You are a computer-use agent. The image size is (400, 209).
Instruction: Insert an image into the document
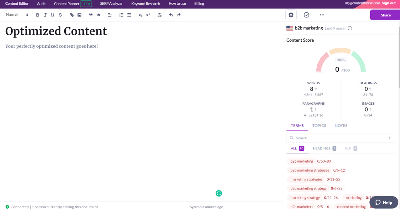(x=79, y=15)
